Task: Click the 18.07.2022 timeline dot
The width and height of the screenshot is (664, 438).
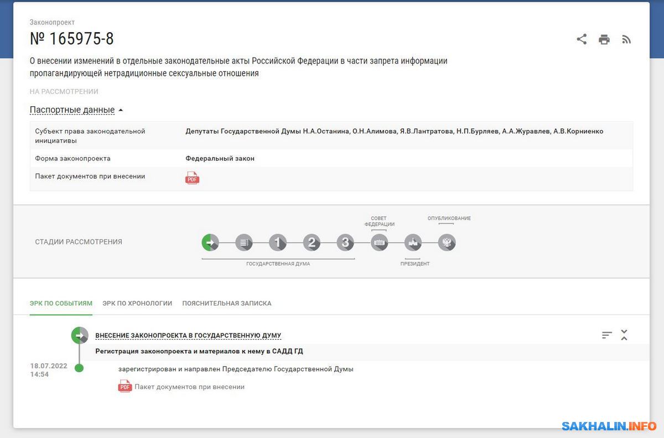Action: coord(79,368)
